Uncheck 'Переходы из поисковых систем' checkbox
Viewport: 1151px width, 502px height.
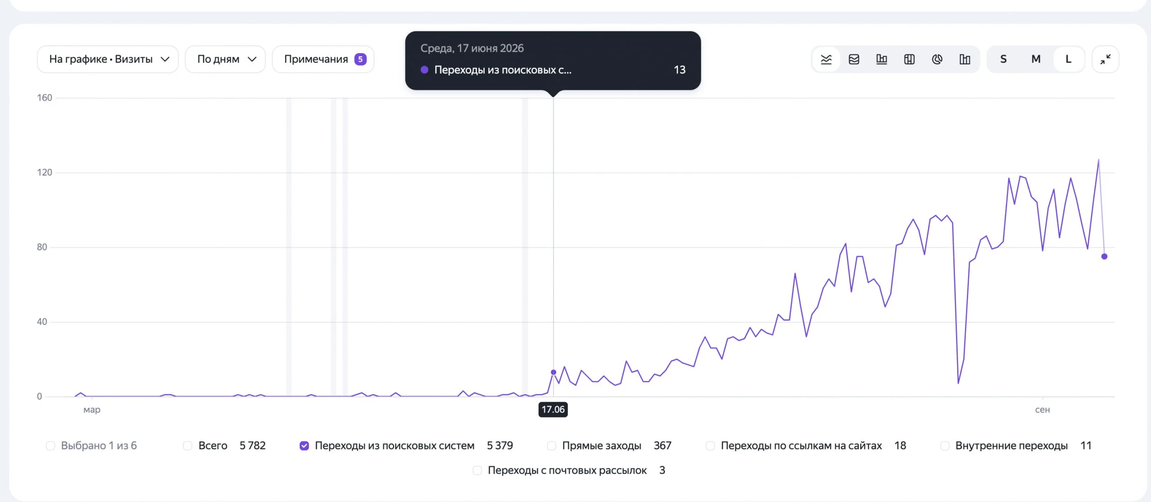click(304, 446)
